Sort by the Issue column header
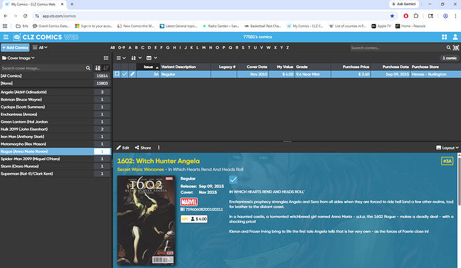Screen dimensions: 461x268 coord(148,67)
